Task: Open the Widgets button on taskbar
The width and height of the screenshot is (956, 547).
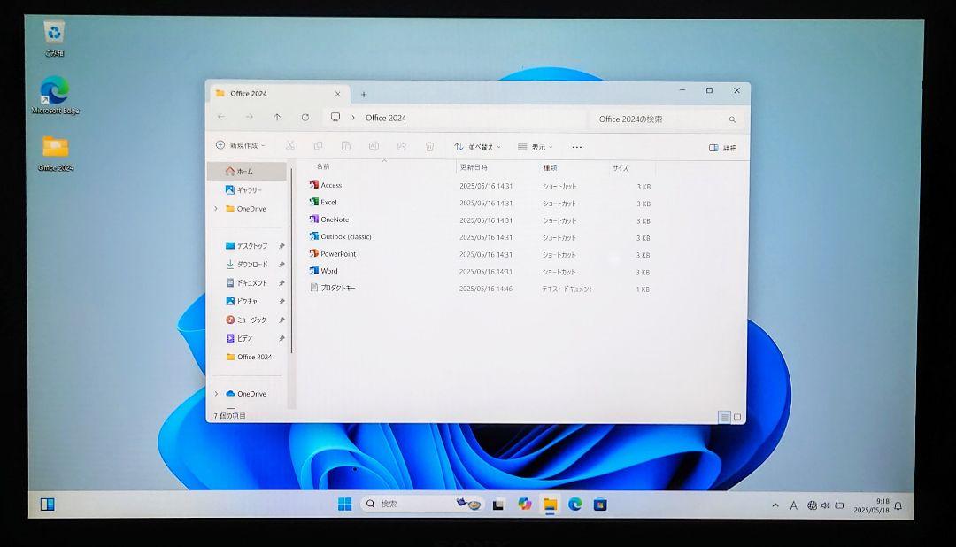Action: pos(48,504)
